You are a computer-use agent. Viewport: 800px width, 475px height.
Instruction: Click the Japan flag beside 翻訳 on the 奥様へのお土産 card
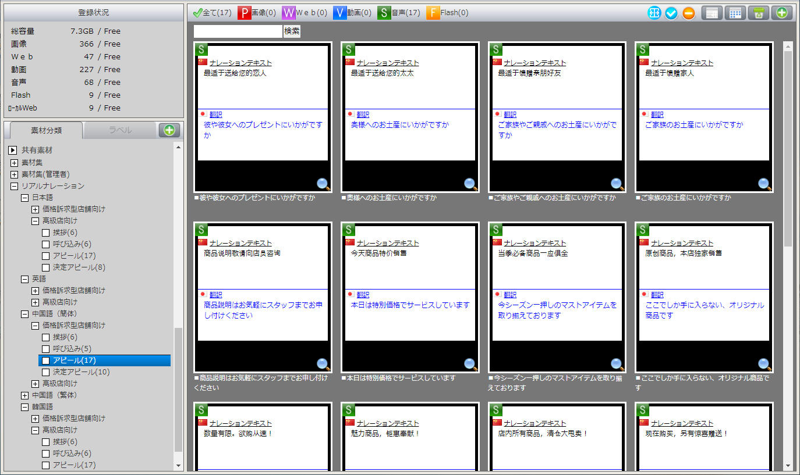click(x=350, y=115)
